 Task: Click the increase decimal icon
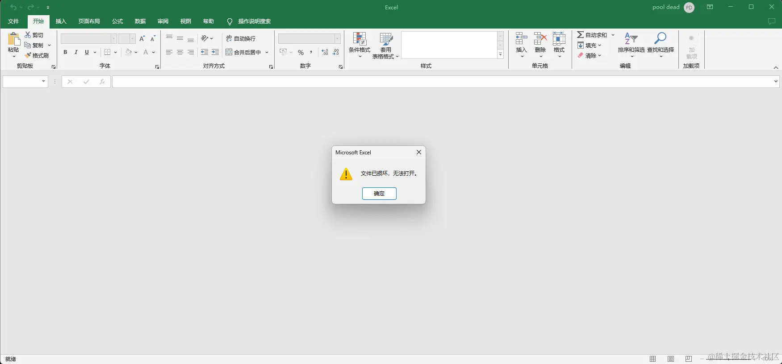[x=325, y=52]
